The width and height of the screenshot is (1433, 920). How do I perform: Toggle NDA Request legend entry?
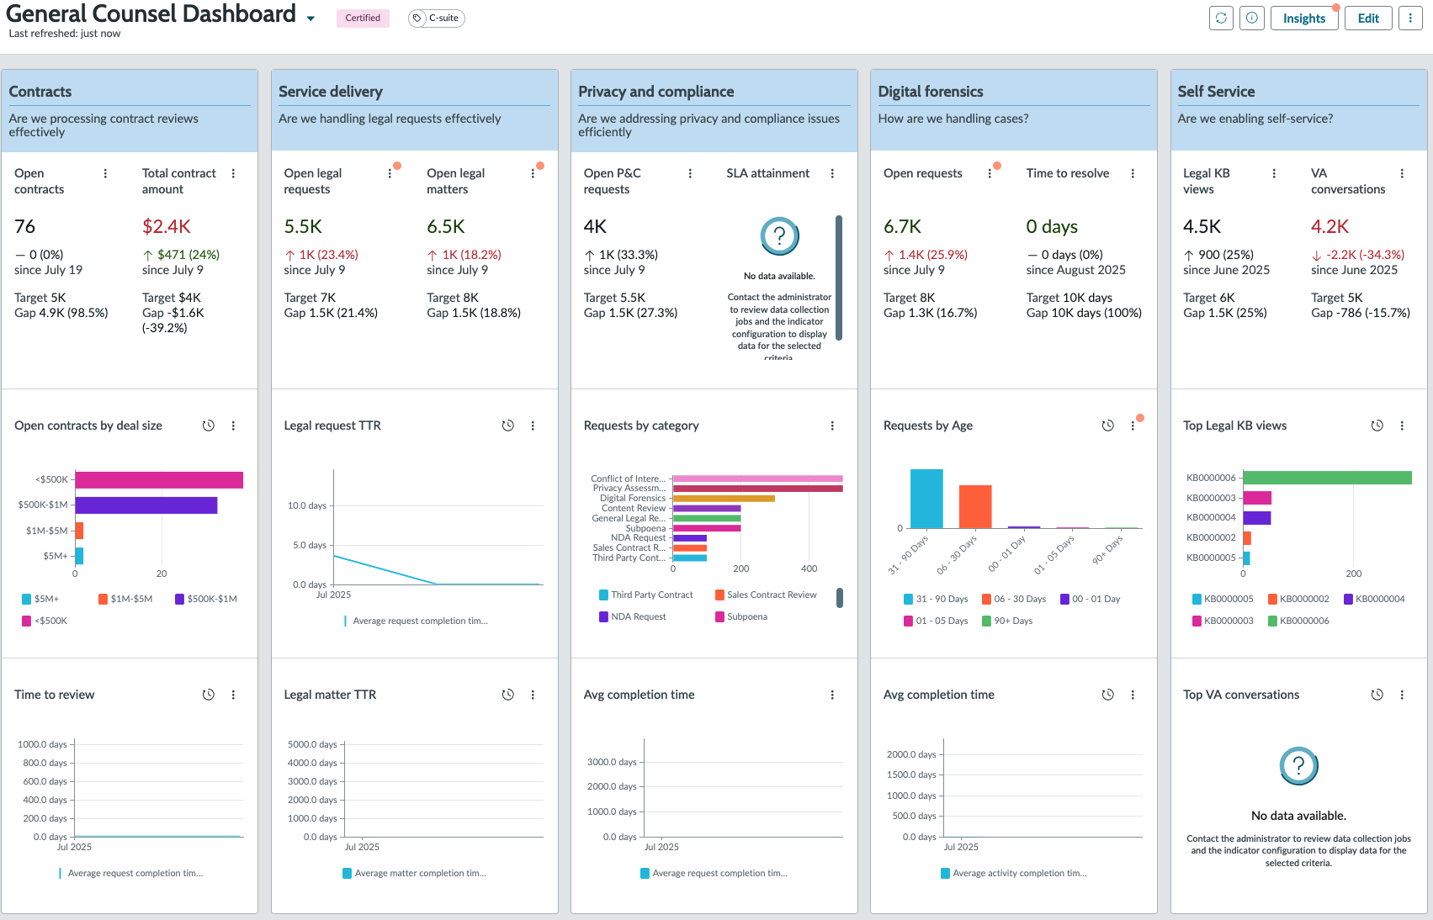click(x=632, y=616)
